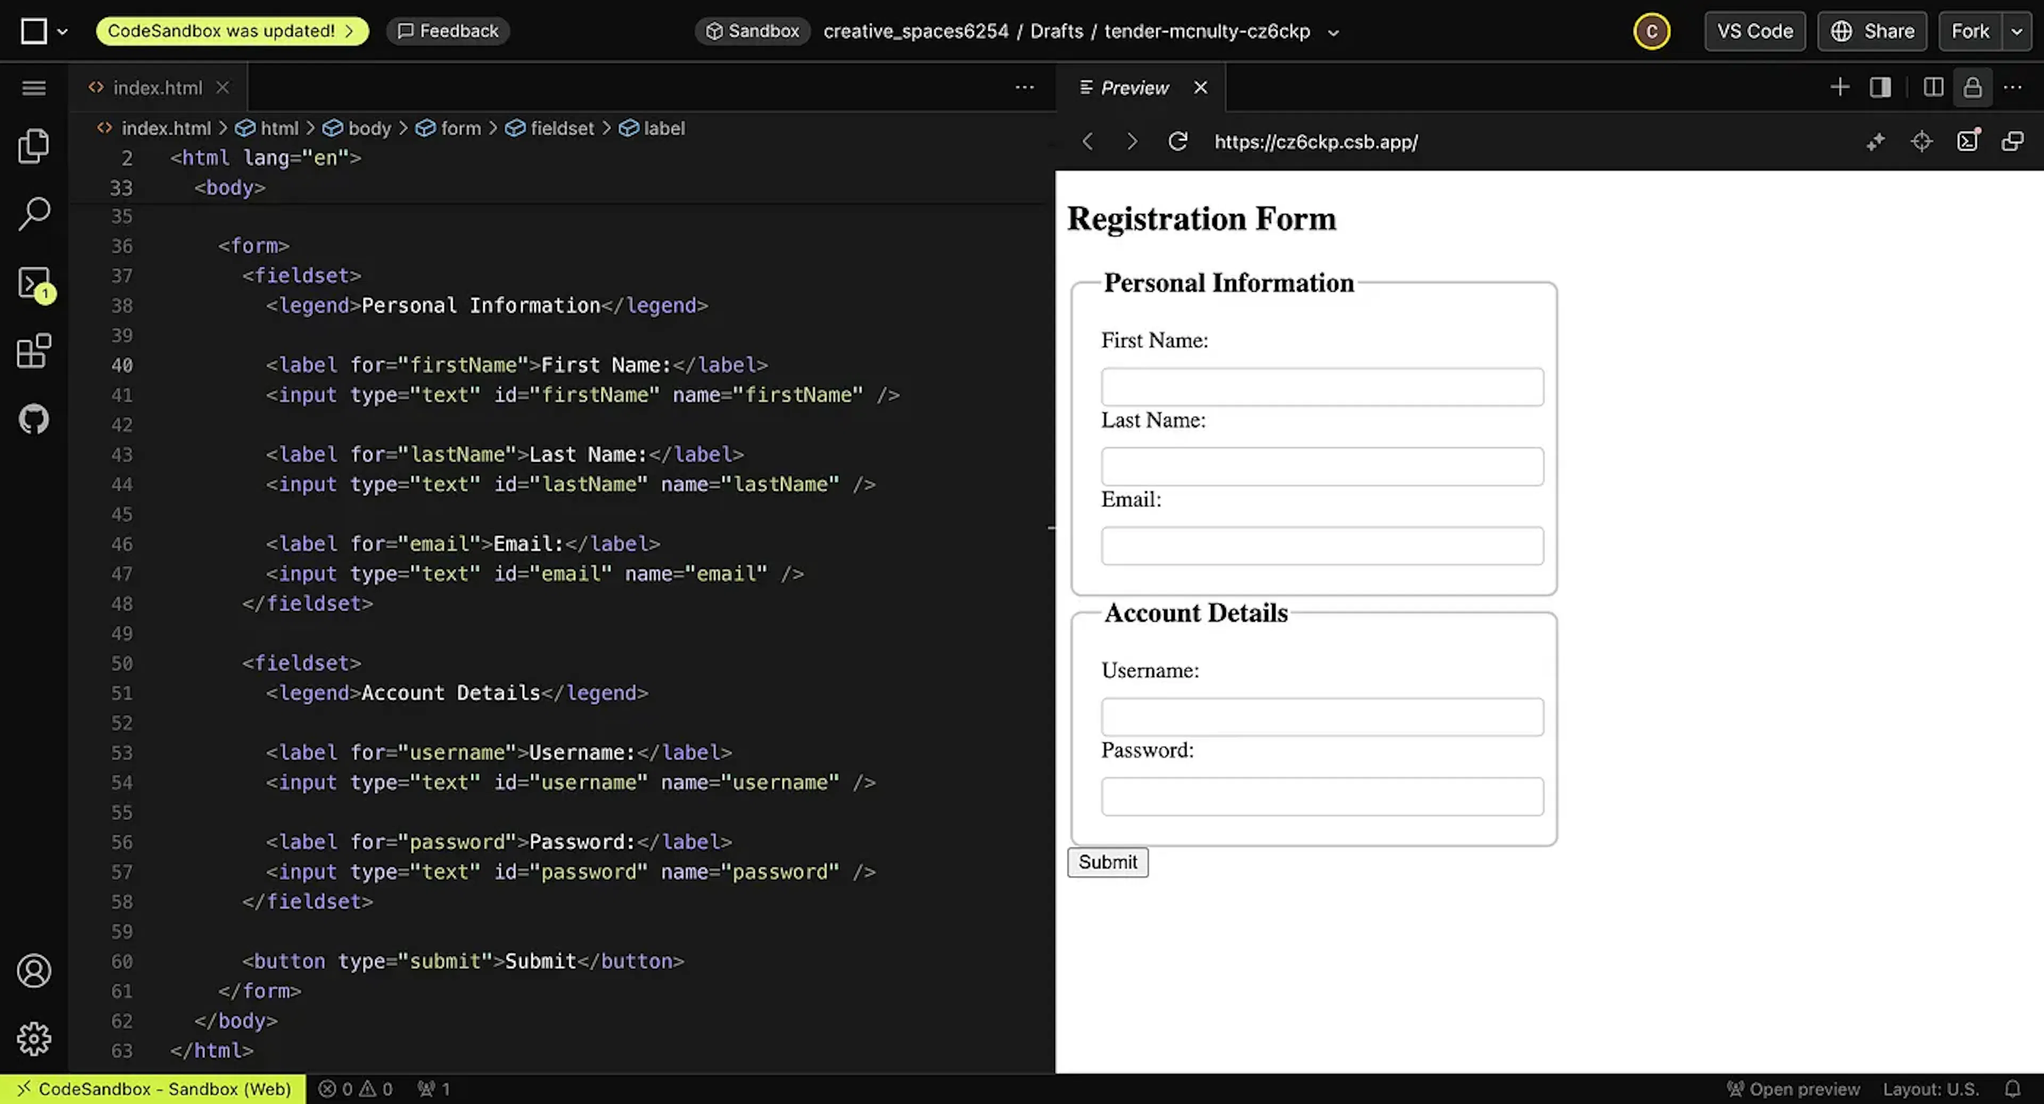Screen dimensions: 2044x1104
Task: Toggle the hamburger menu sidebar
Action: pos(34,87)
